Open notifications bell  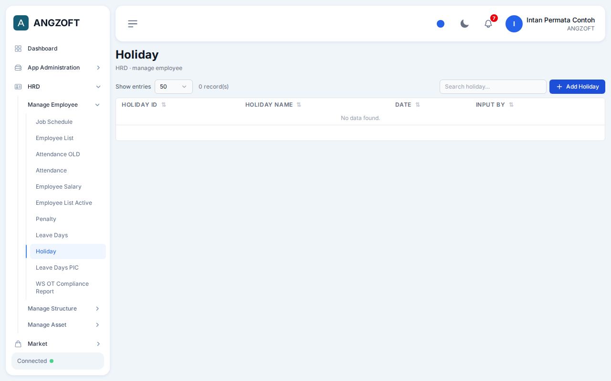click(x=488, y=24)
